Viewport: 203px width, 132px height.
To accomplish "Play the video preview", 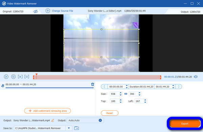I will click(6, 77).
